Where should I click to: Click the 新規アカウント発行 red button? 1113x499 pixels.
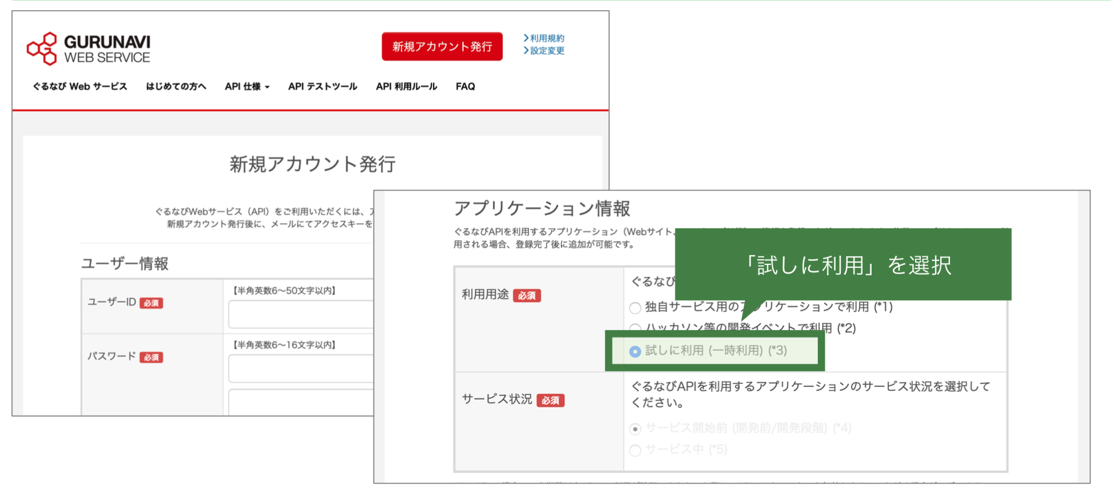(x=442, y=46)
